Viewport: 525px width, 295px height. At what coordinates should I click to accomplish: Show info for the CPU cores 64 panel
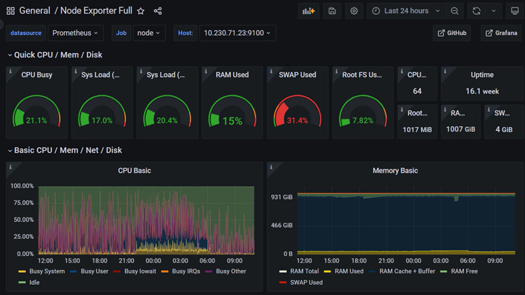pyautogui.click(x=402, y=72)
